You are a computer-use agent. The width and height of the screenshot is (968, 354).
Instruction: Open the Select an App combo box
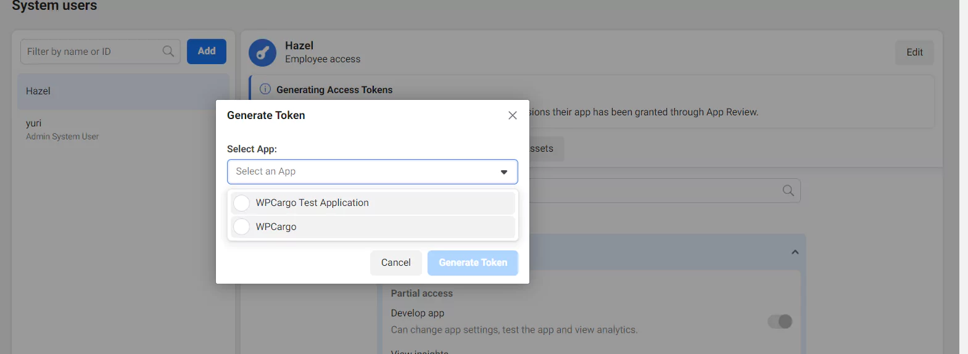pos(364,171)
